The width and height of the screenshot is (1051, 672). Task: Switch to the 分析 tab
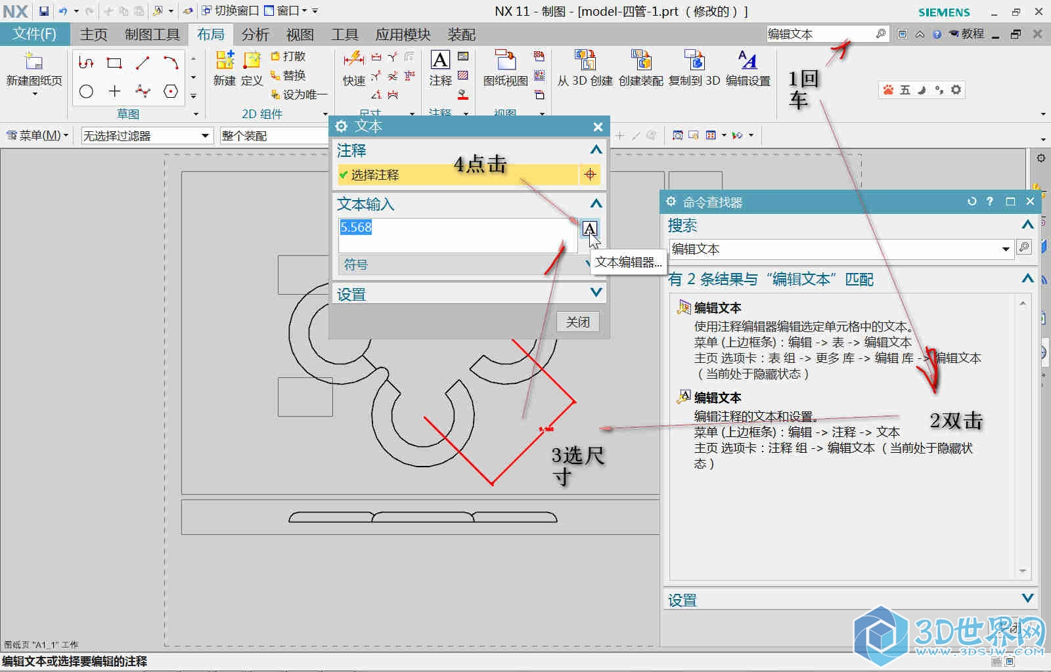coord(255,34)
